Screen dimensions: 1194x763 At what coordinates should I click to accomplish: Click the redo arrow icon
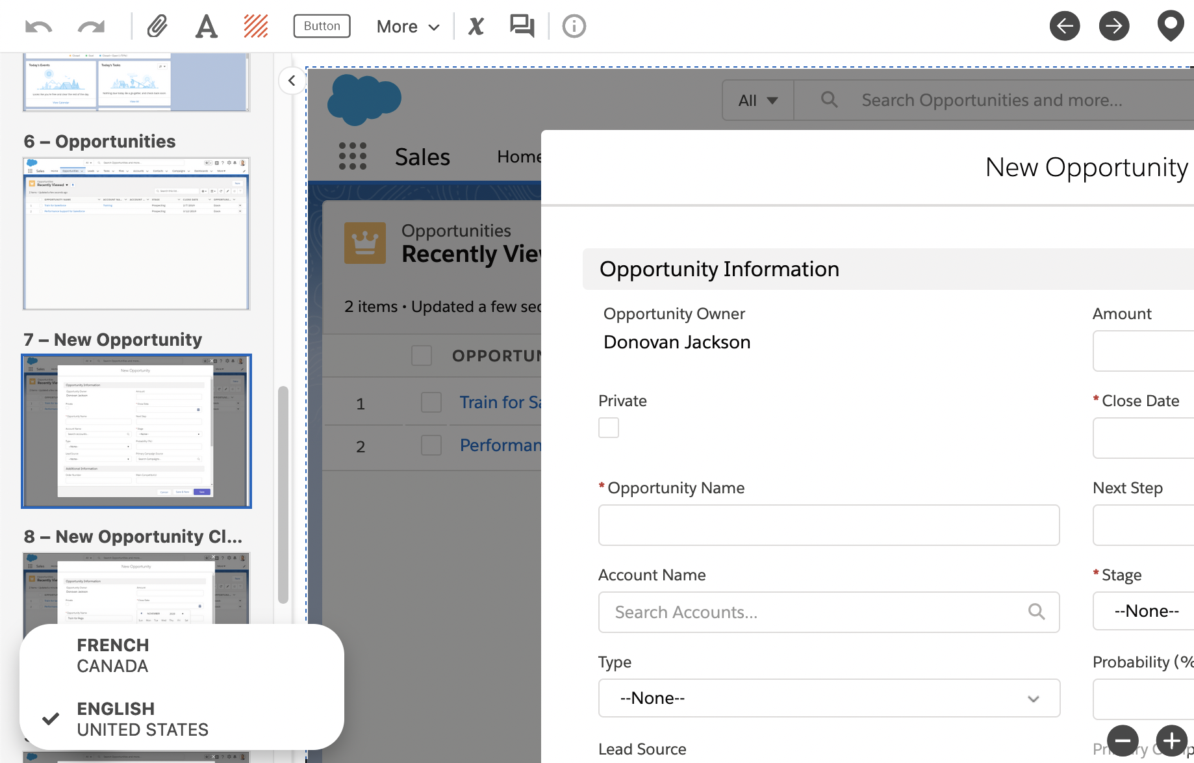(91, 27)
